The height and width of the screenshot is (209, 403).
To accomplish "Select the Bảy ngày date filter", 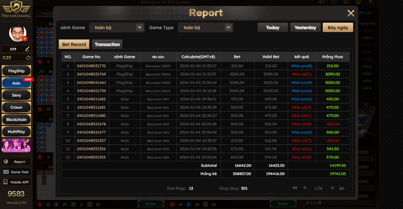I will 338,28.
